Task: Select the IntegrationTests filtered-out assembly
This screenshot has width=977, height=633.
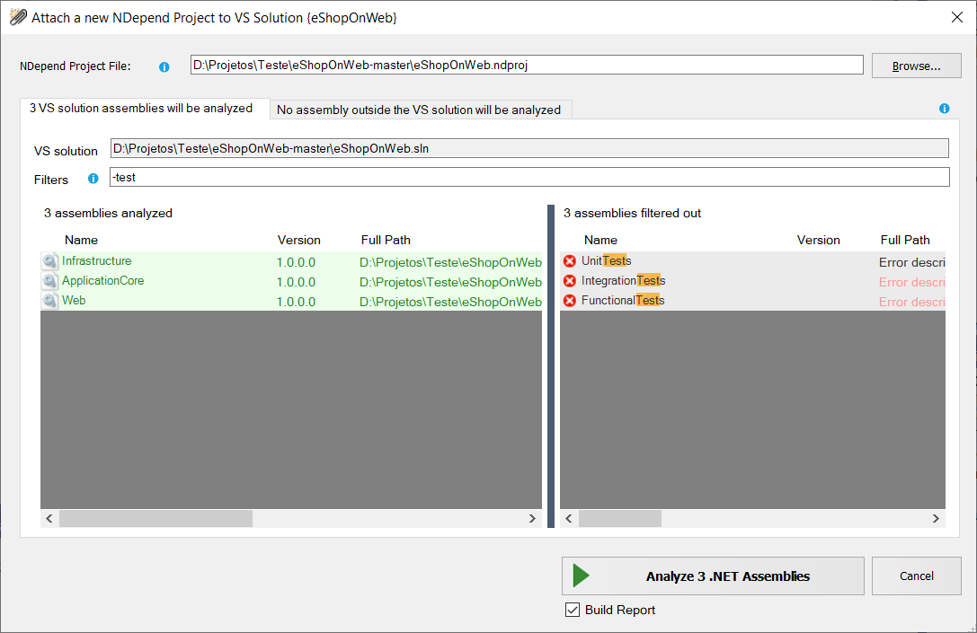Action: [x=623, y=281]
